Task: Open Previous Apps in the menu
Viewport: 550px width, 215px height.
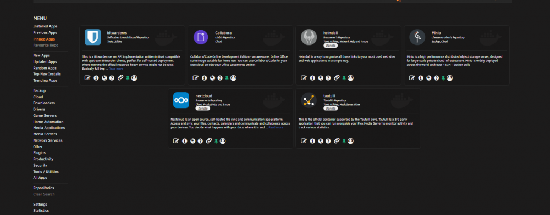Action: coord(45,32)
